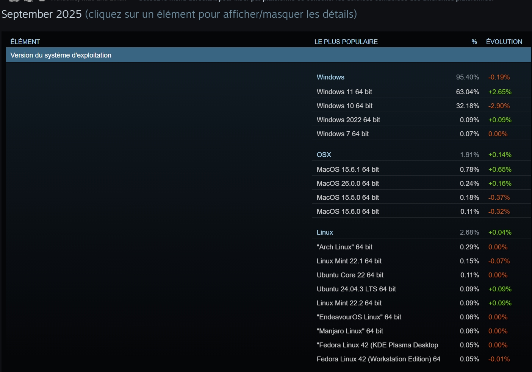The height and width of the screenshot is (372, 532).
Task: Click the +0.04% change for Linux
Action: point(500,232)
